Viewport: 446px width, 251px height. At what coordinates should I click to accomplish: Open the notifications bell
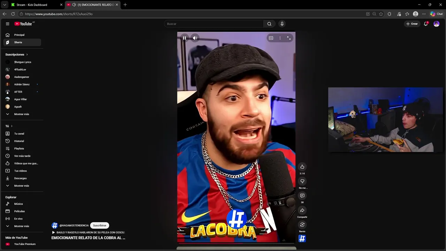pos(426,24)
